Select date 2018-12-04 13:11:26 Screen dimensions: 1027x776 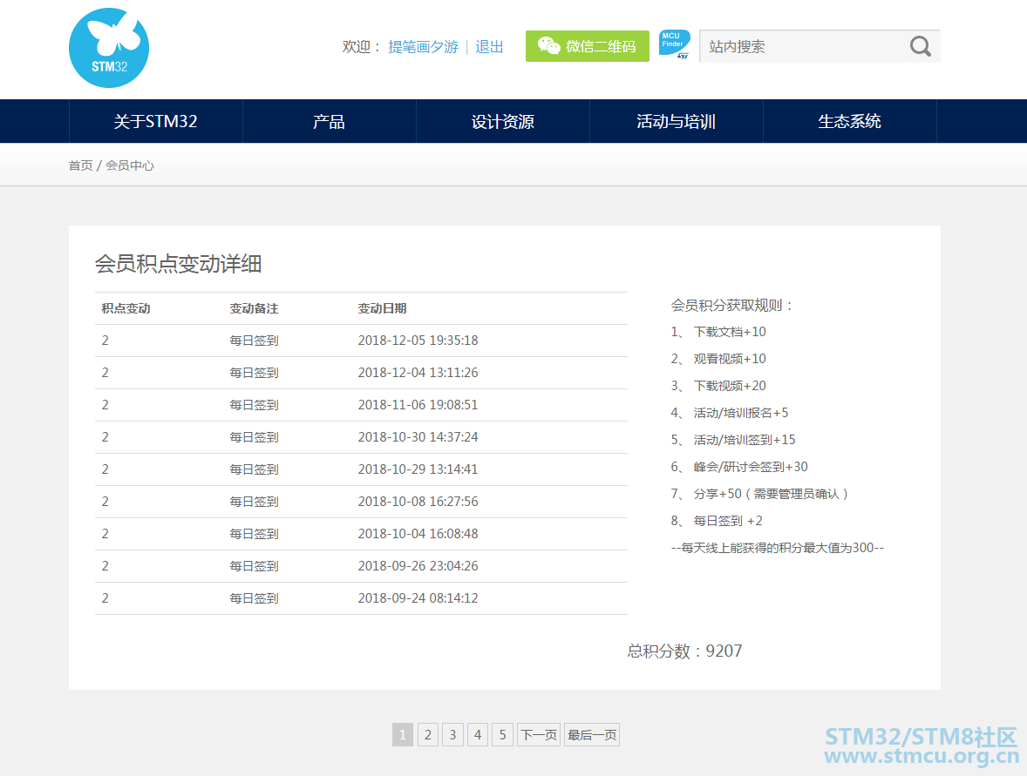tap(418, 372)
